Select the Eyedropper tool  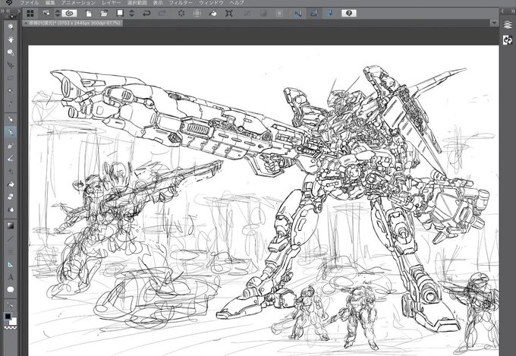point(11,105)
